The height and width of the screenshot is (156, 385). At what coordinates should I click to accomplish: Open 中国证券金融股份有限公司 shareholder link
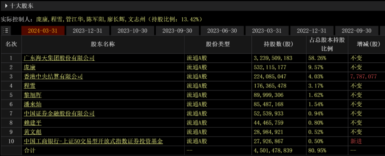pos(59,113)
